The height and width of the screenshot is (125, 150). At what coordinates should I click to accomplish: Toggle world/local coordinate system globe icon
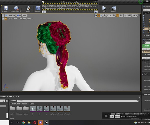(x=105, y=15)
